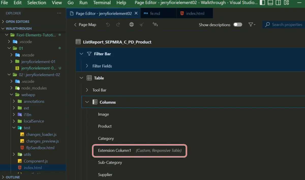Collapse the Table section chevron
The height and width of the screenshot is (180, 305).
(x=81, y=78)
